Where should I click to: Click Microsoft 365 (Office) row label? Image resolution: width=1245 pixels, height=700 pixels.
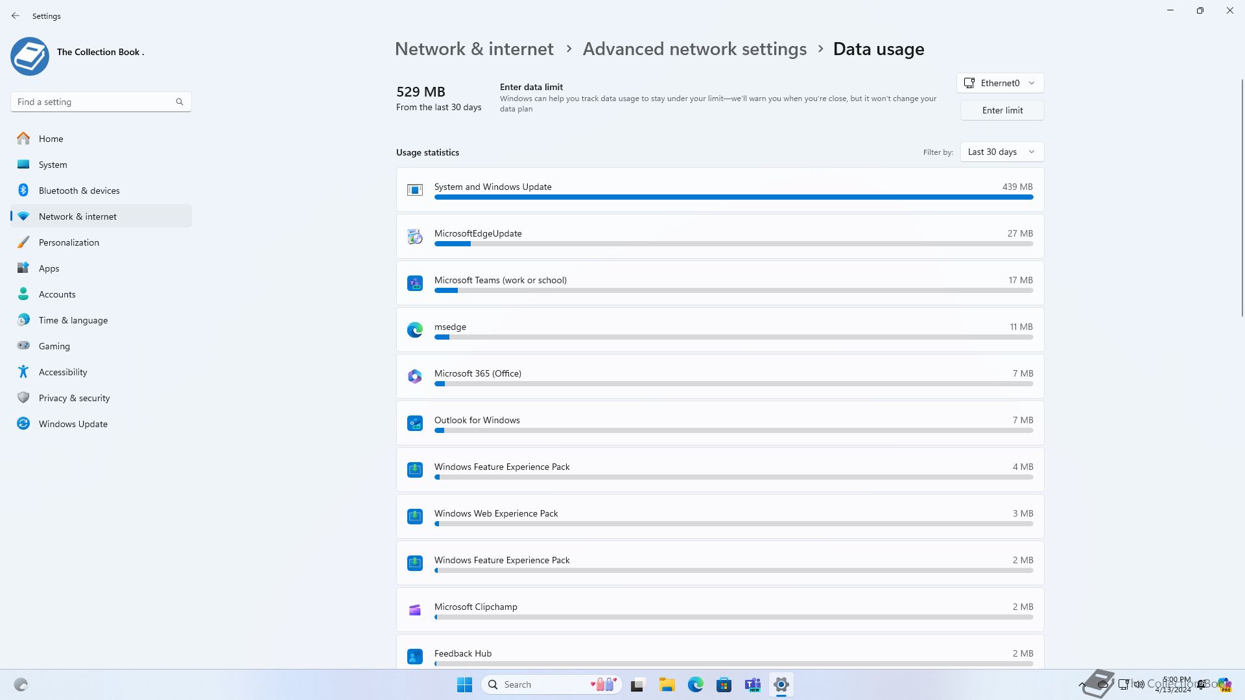pyautogui.click(x=478, y=373)
